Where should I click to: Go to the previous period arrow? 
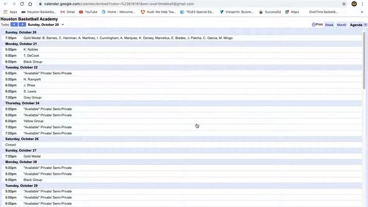14,24
